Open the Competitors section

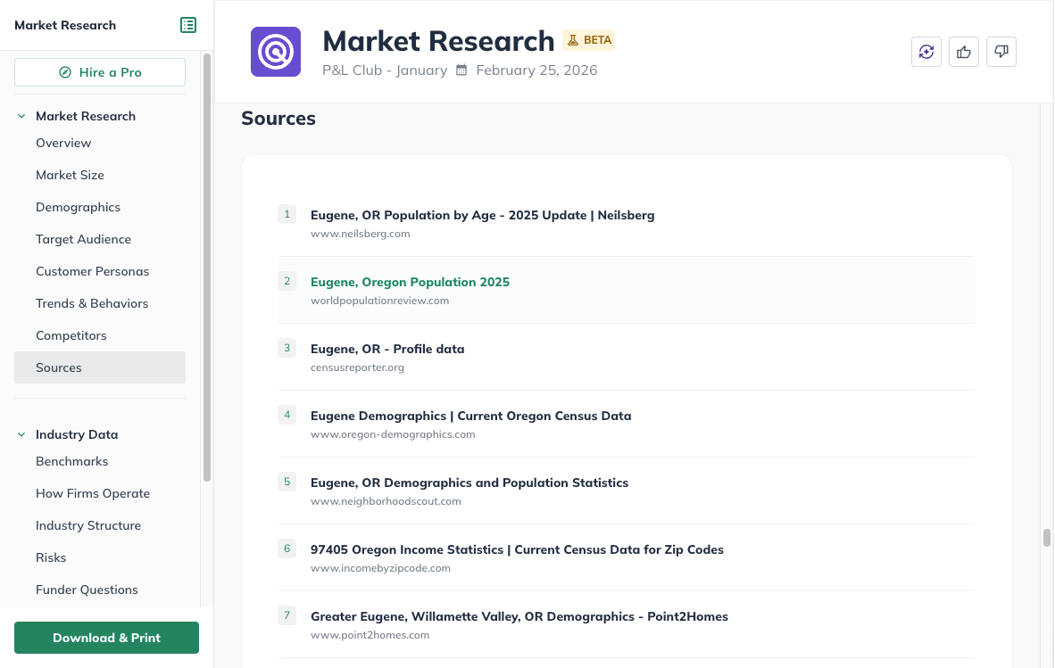(x=71, y=335)
